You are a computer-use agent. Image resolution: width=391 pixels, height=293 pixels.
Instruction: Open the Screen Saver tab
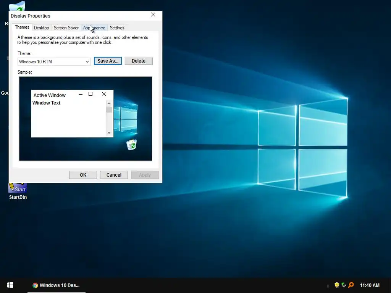66,28
